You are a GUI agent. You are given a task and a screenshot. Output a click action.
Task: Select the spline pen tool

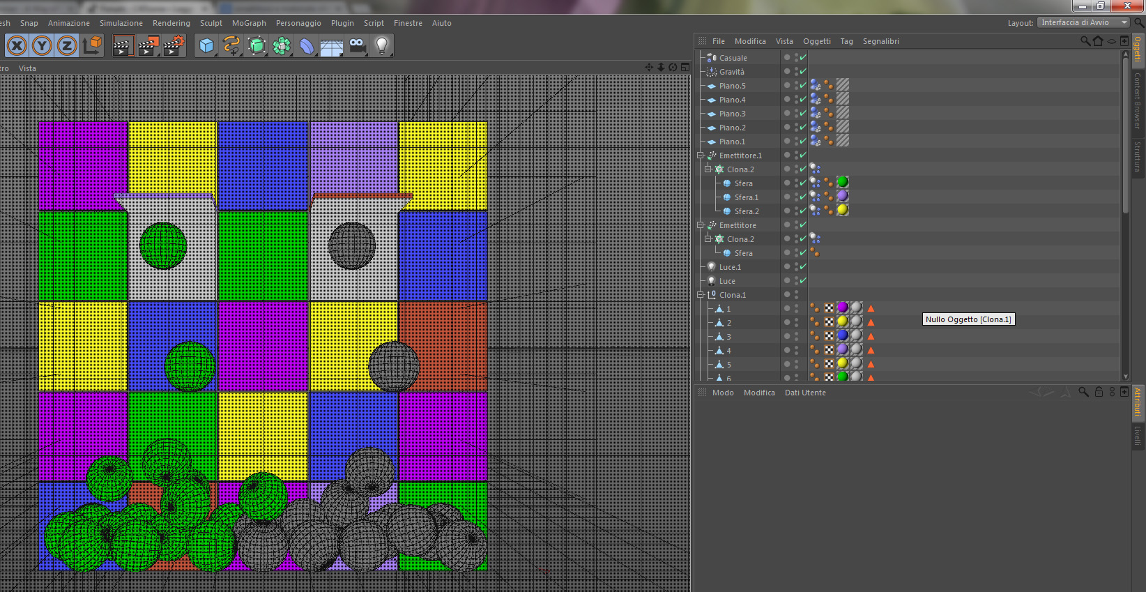[x=231, y=46]
